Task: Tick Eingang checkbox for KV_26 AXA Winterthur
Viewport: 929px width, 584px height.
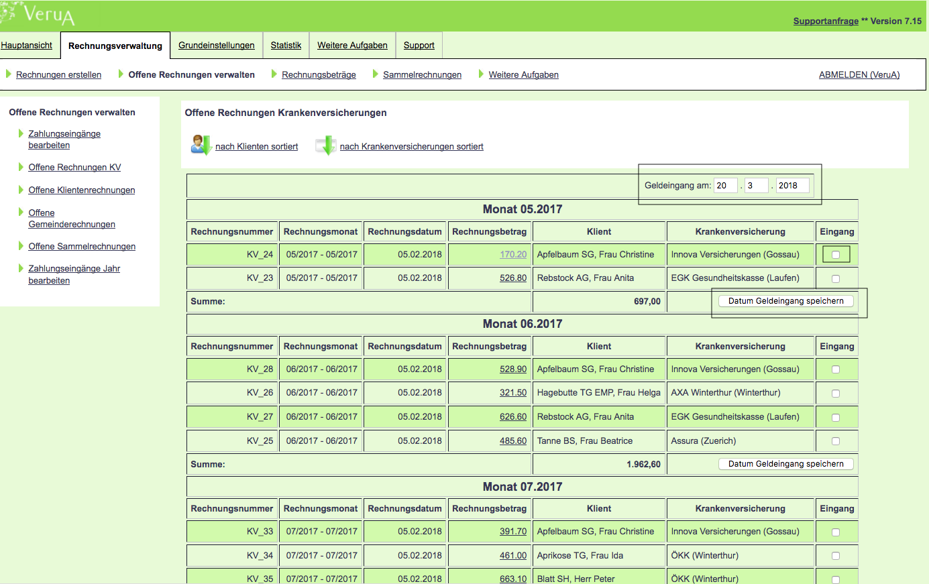Action: pyautogui.click(x=836, y=394)
